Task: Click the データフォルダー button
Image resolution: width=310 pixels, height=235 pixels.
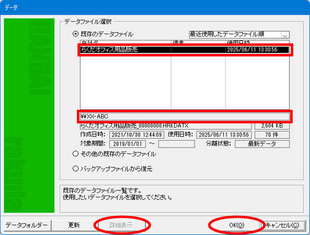Action: tap(27, 225)
